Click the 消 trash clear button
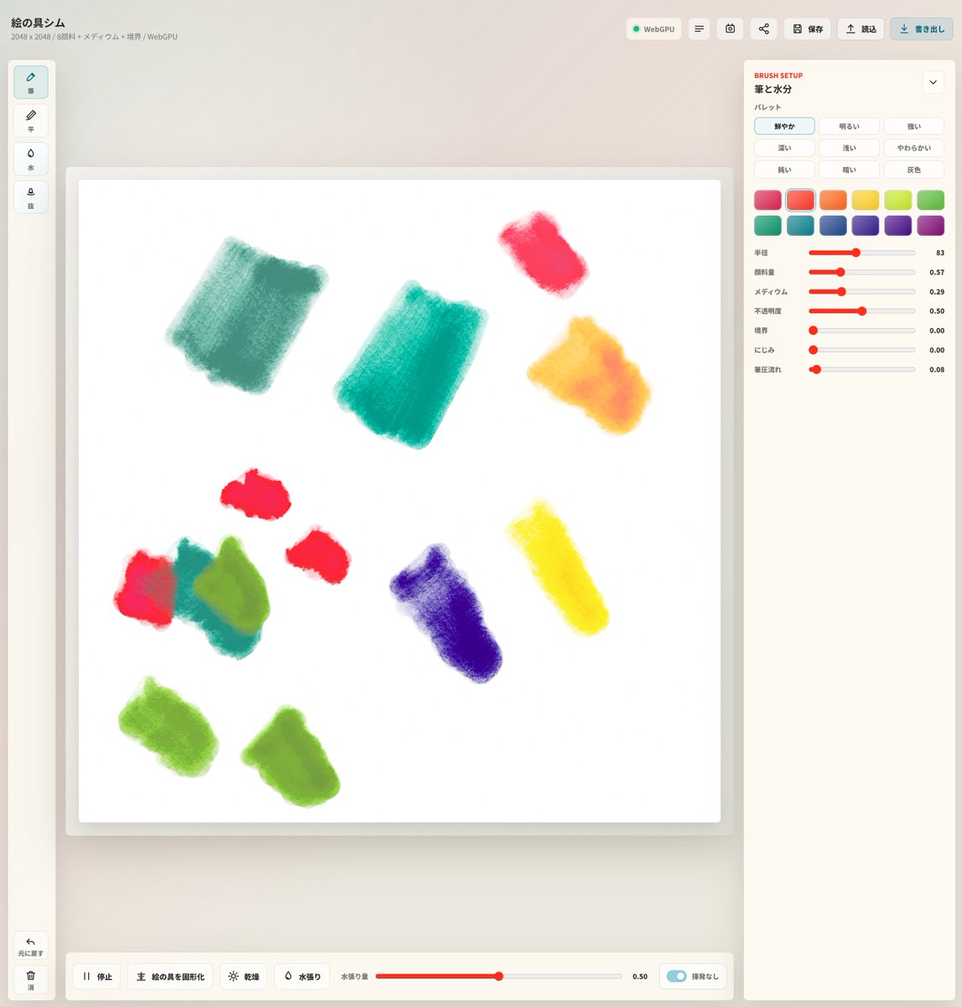 pyautogui.click(x=31, y=979)
